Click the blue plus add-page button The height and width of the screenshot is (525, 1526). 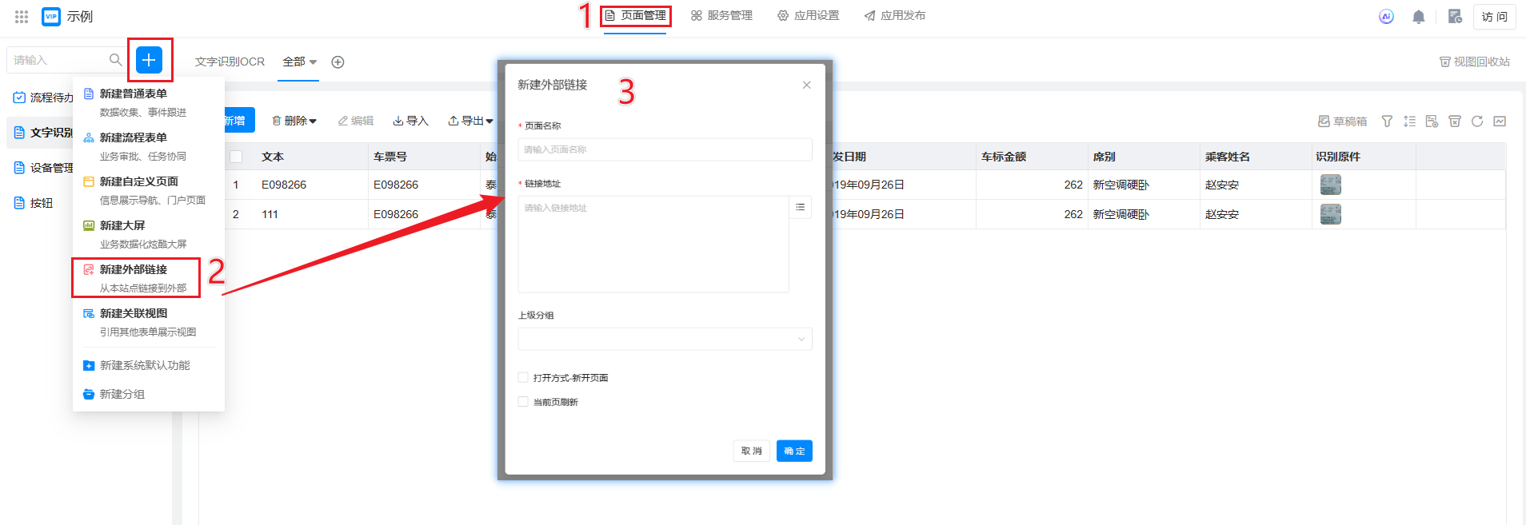click(149, 60)
